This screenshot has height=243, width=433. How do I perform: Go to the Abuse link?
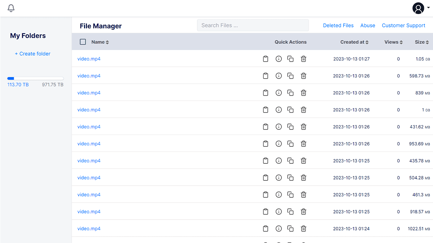pos(368,26)
